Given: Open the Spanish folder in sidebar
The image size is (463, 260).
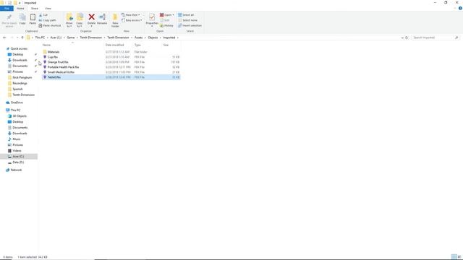Looking at the screenshot, I should pyautogui.click(x=17, y=89).
